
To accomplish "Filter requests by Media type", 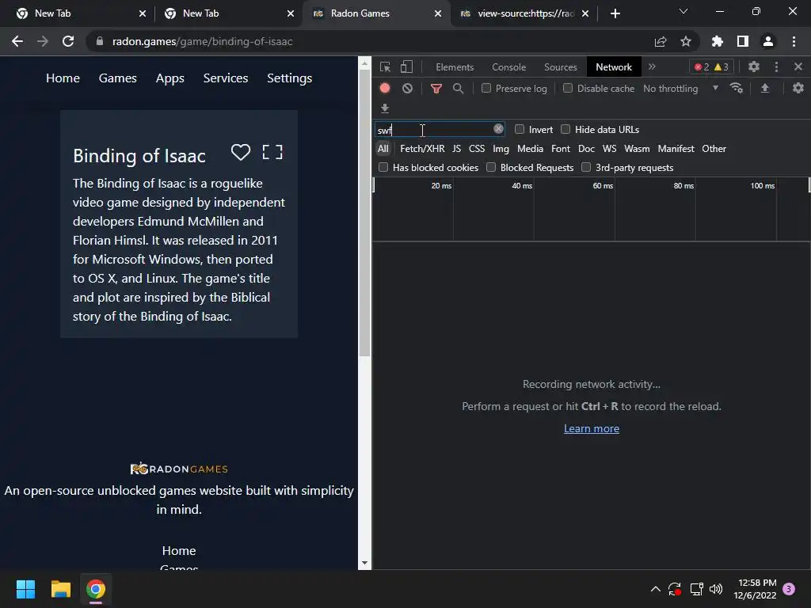I will click(x=530, y=149).
